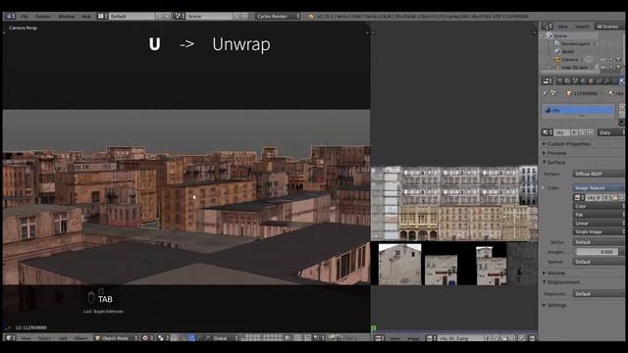Toggle Camera renderability icon
628x353 pixels.
(x=618, y=59)
